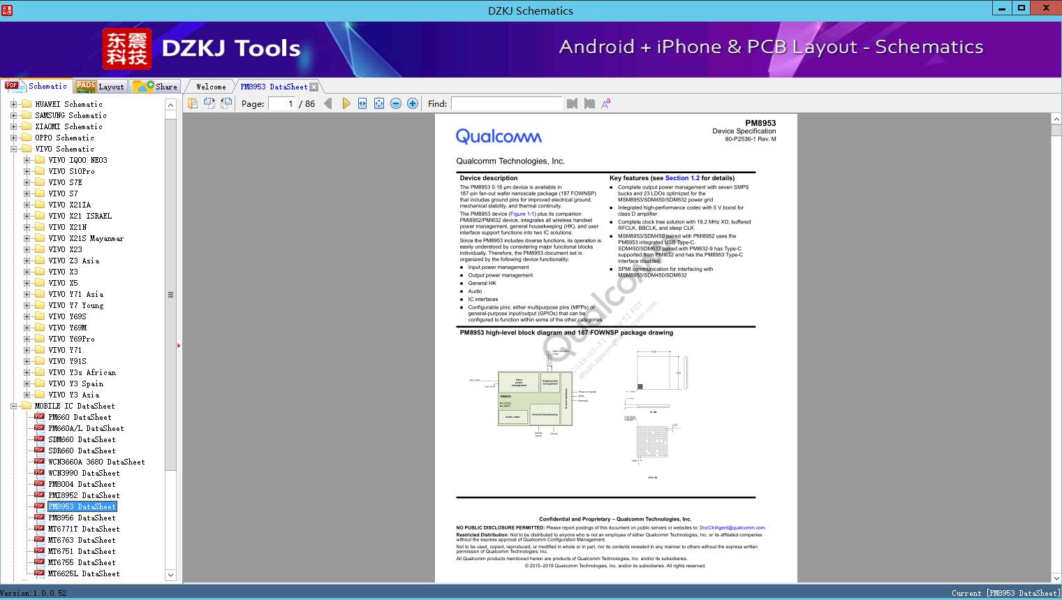Go to previous page arrow
Viewport: 1062px width, 600px height.
[328, 103]
